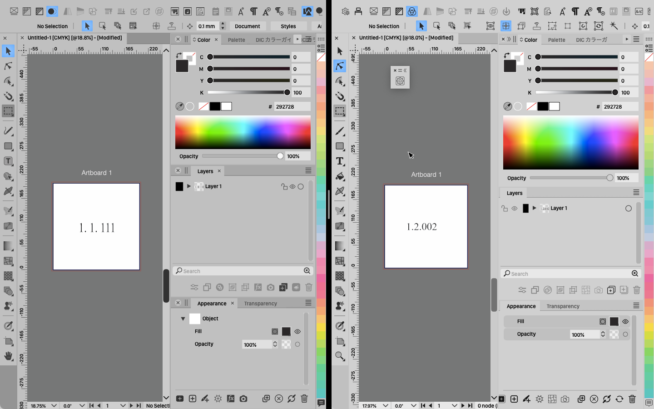Click the download arrow circle icon

point(506,11)
